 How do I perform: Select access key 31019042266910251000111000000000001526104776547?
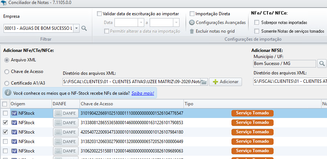[x=132, y=113]
